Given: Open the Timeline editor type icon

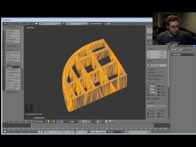Looking at the screenshot, I should 5,132.
